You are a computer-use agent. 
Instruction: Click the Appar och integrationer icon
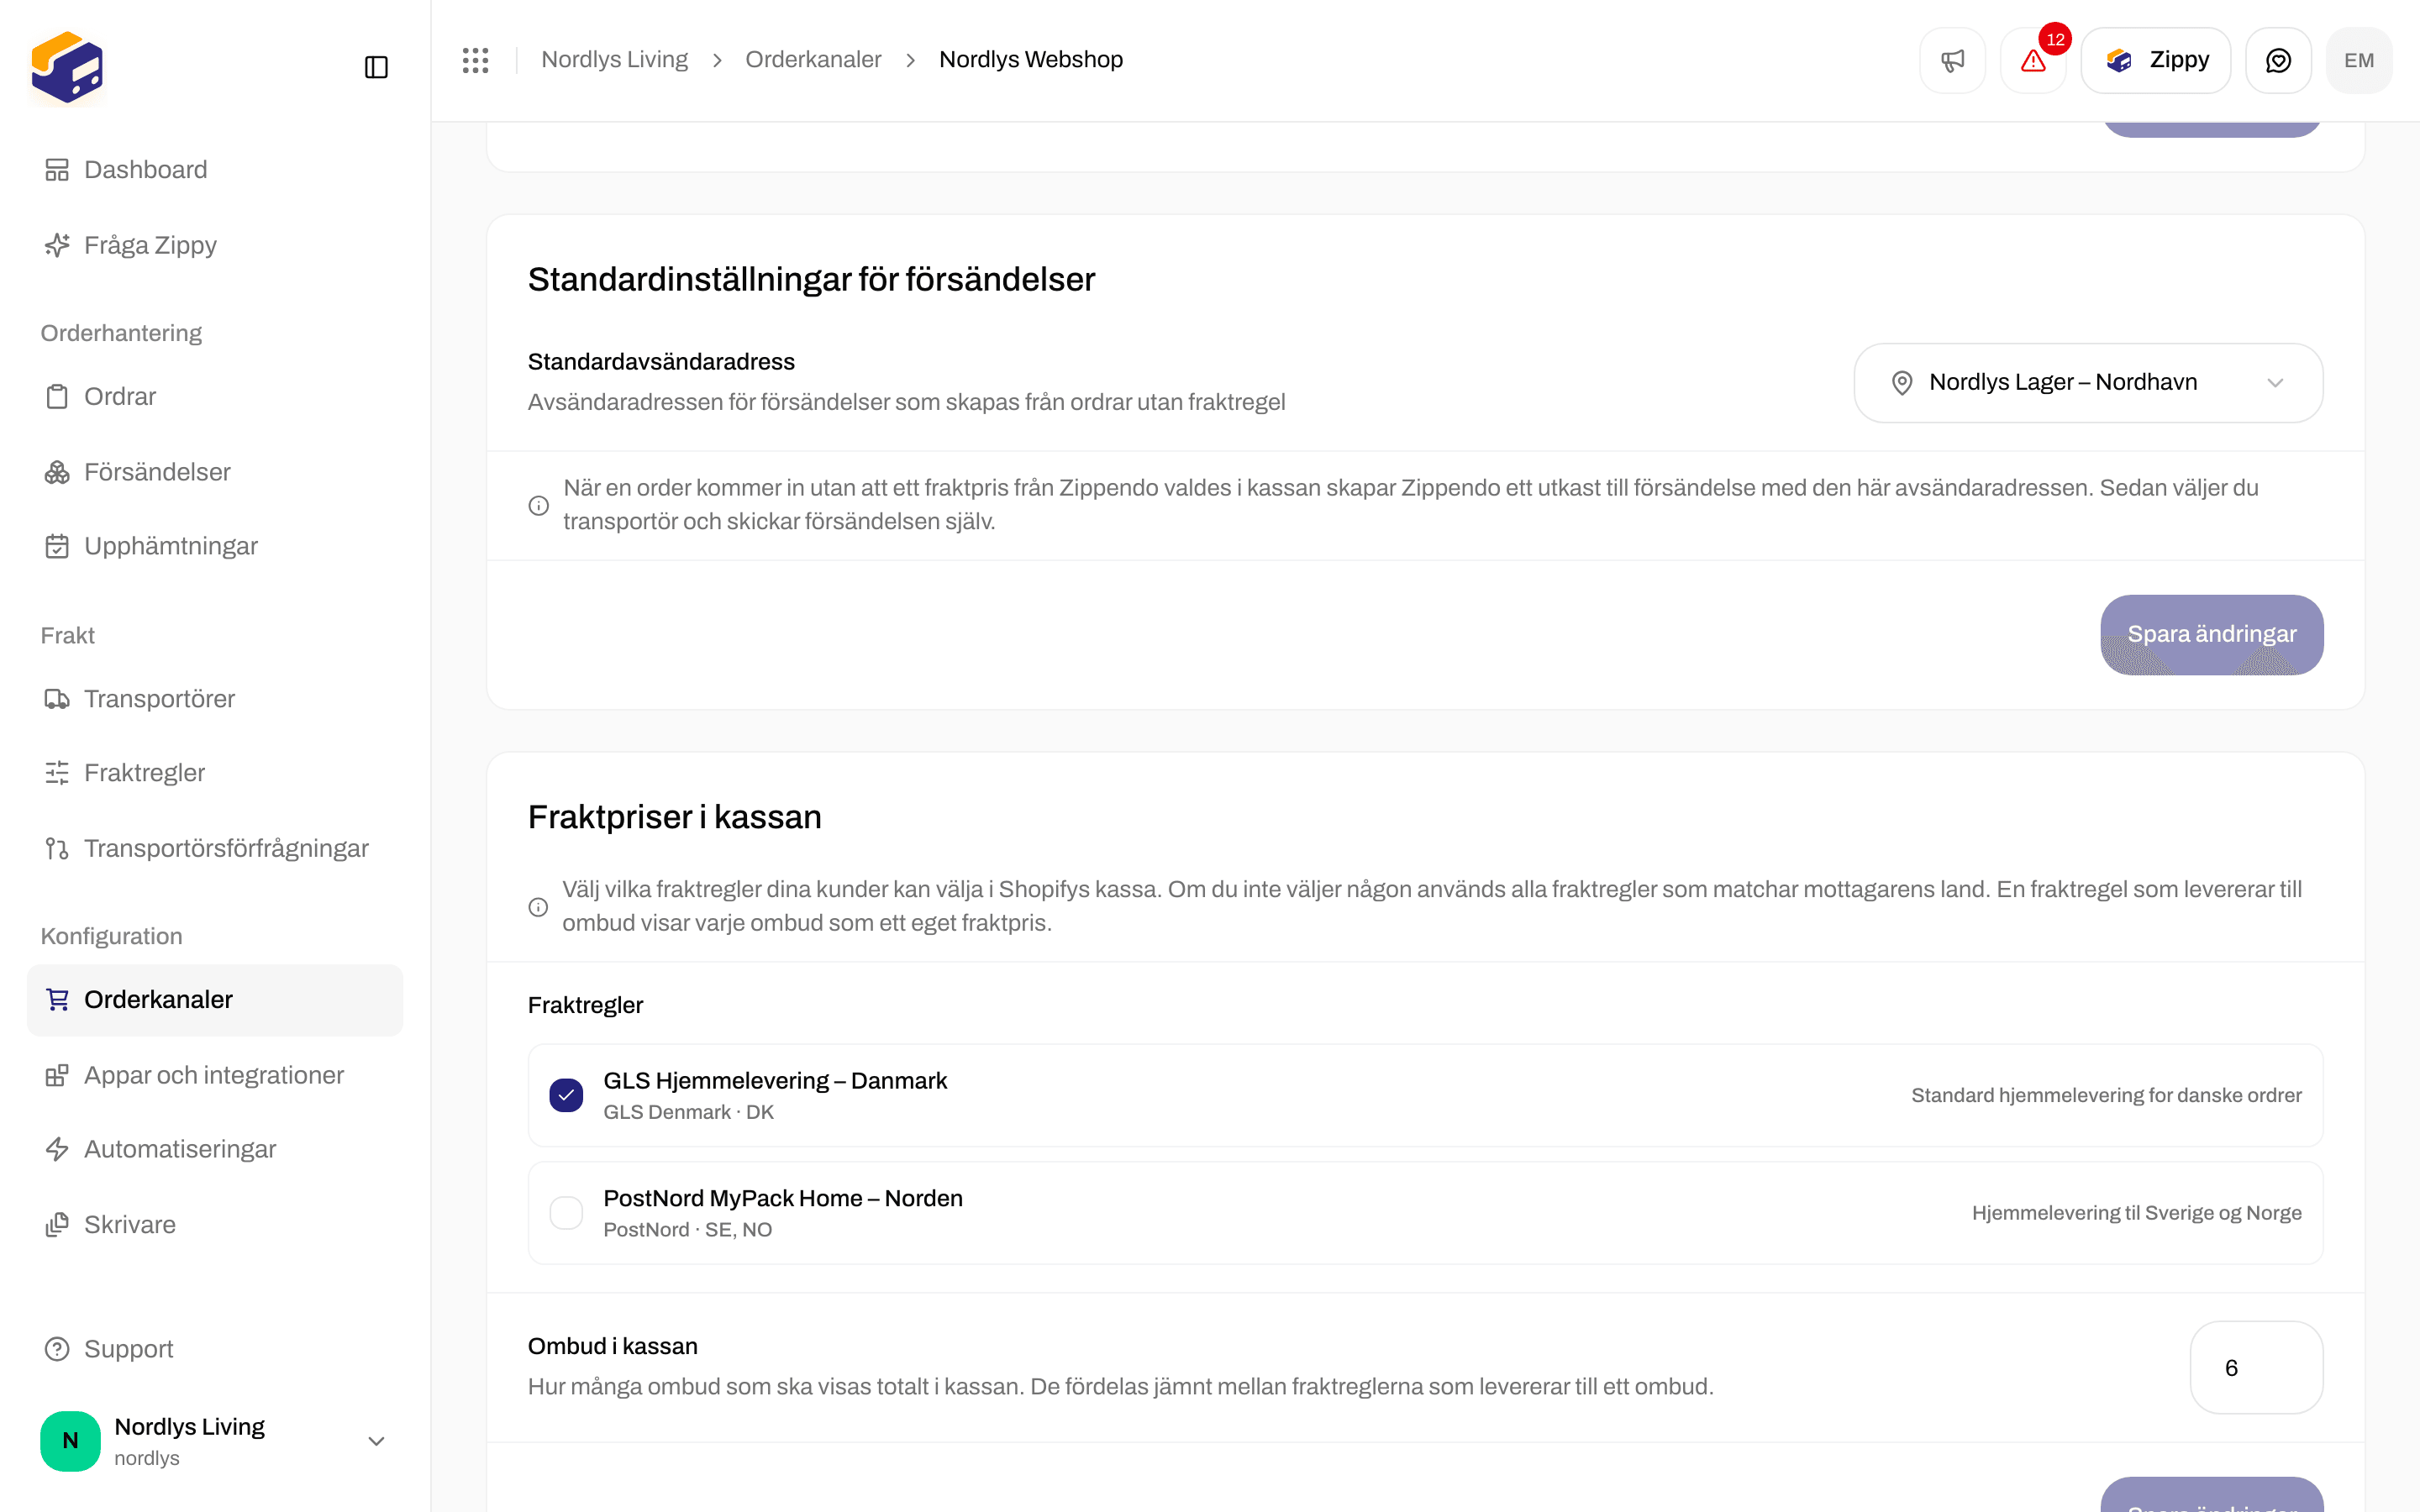coord(57,1075)
